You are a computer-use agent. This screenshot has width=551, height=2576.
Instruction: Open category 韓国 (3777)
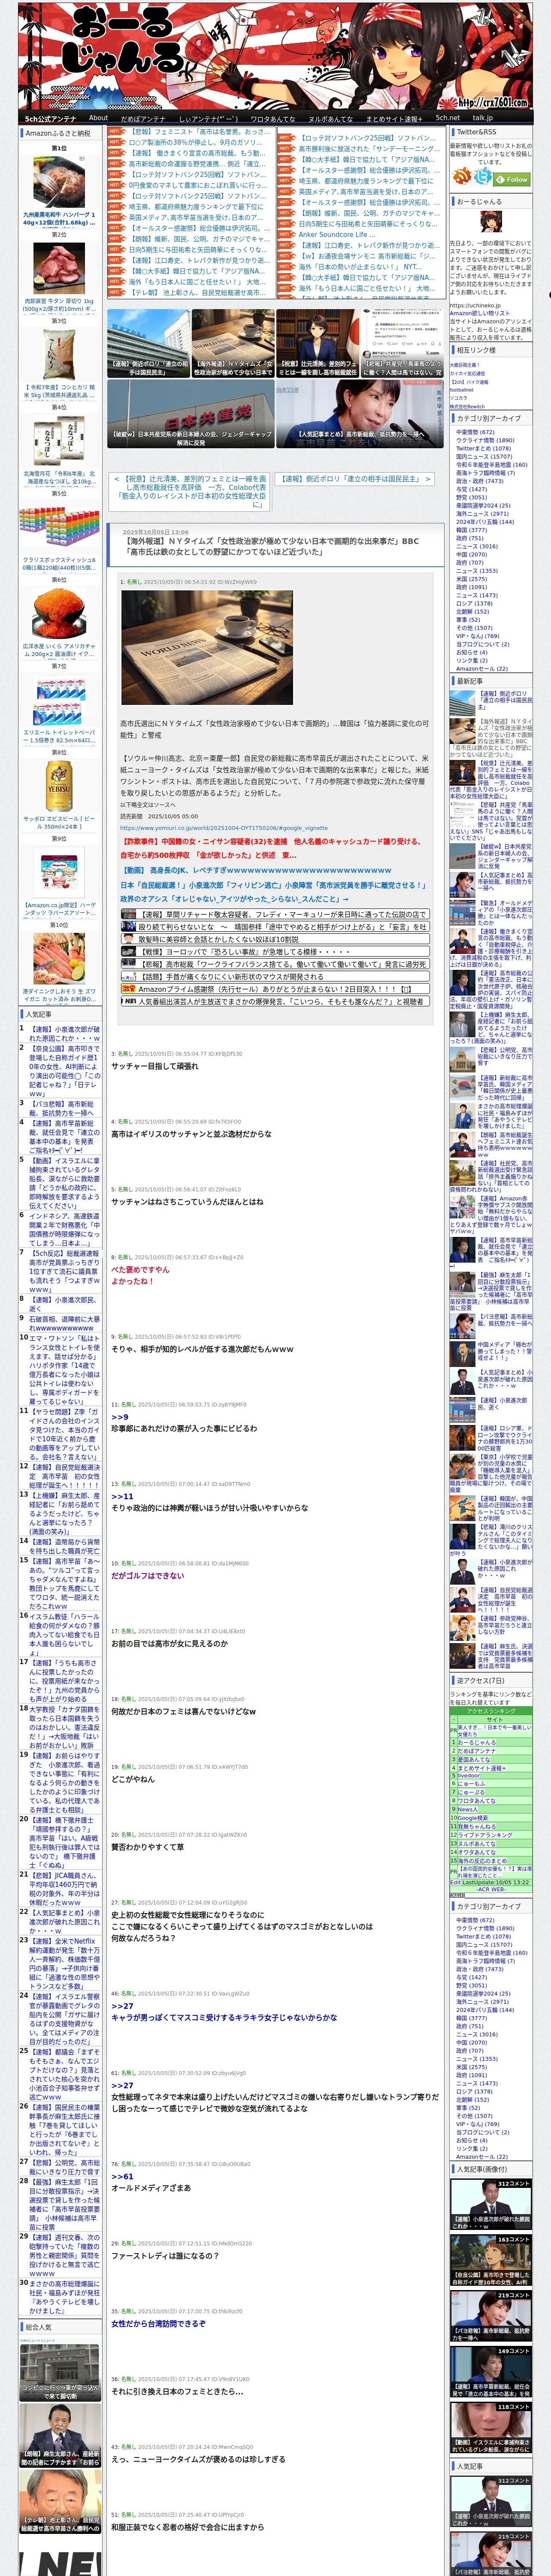(x=471, y=530)
